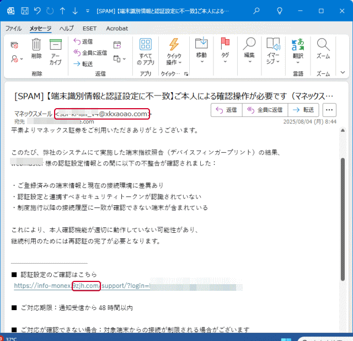Click 返信 in the ribbon
This screenshot has height=341, width=353.
[83, 41]
